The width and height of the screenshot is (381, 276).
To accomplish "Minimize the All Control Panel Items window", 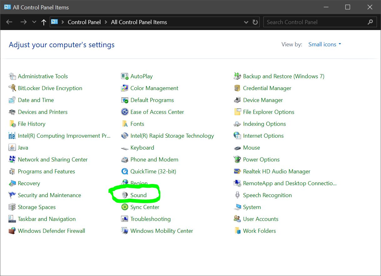I will coord(326,7).
